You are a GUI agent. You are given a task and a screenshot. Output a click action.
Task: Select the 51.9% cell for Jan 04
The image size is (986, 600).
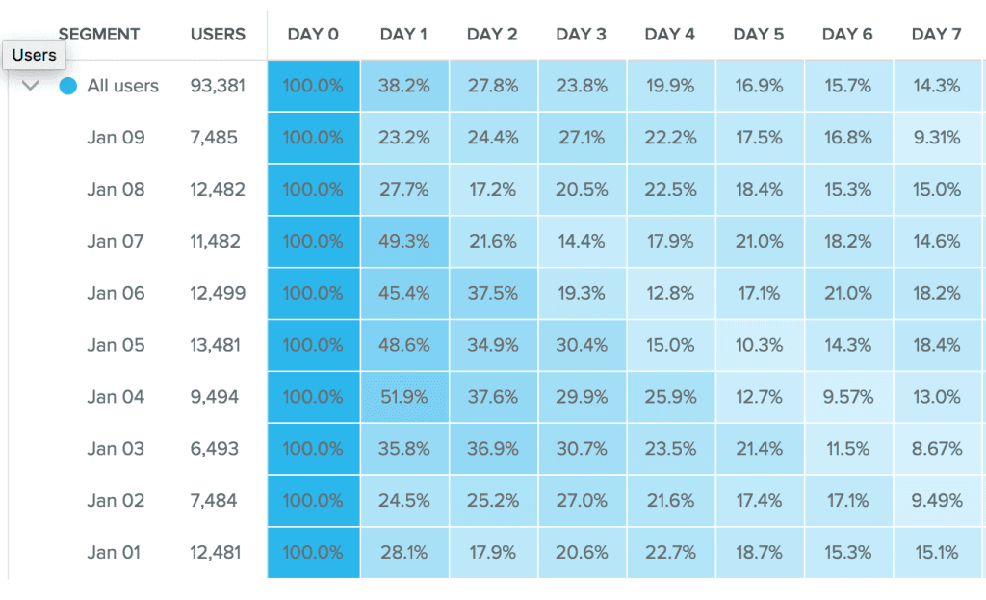[x=404, y=397]
